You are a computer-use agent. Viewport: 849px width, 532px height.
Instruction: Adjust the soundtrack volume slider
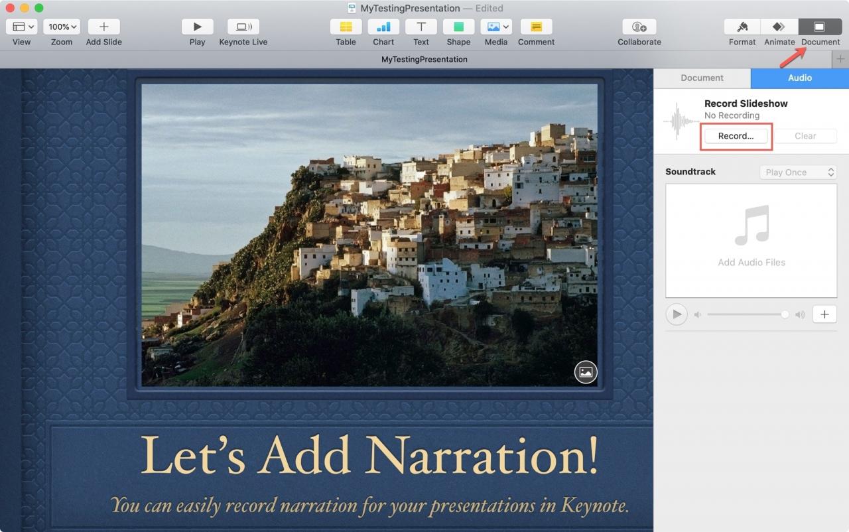pos(748,314)
